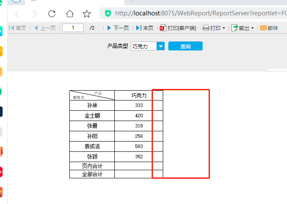Click the browser forward arrow
Screen dimensions: 287x204
click(35, 14)
